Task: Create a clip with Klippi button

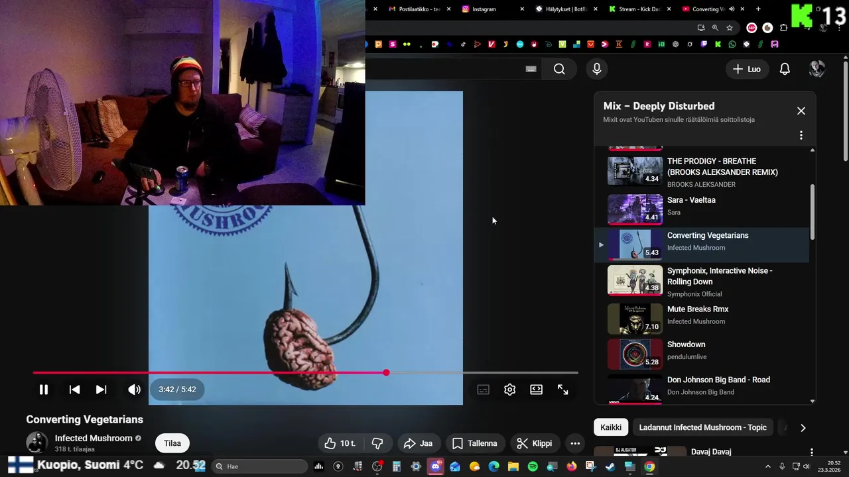Action: click(x=535, y=443)
